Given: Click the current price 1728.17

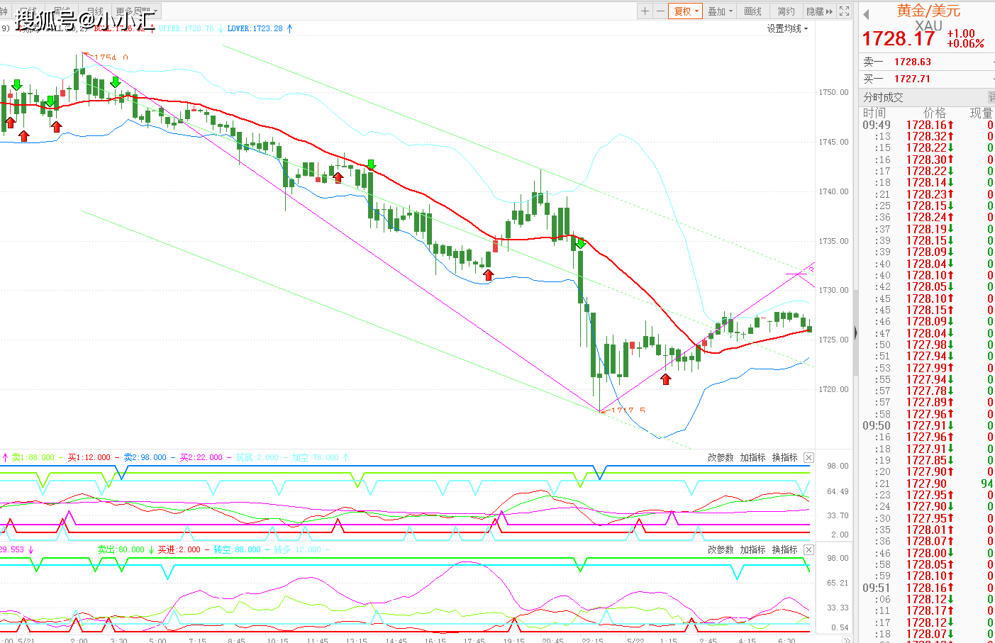Looking at the screenshot, I should pyautogui.click(x=899, y=38).
